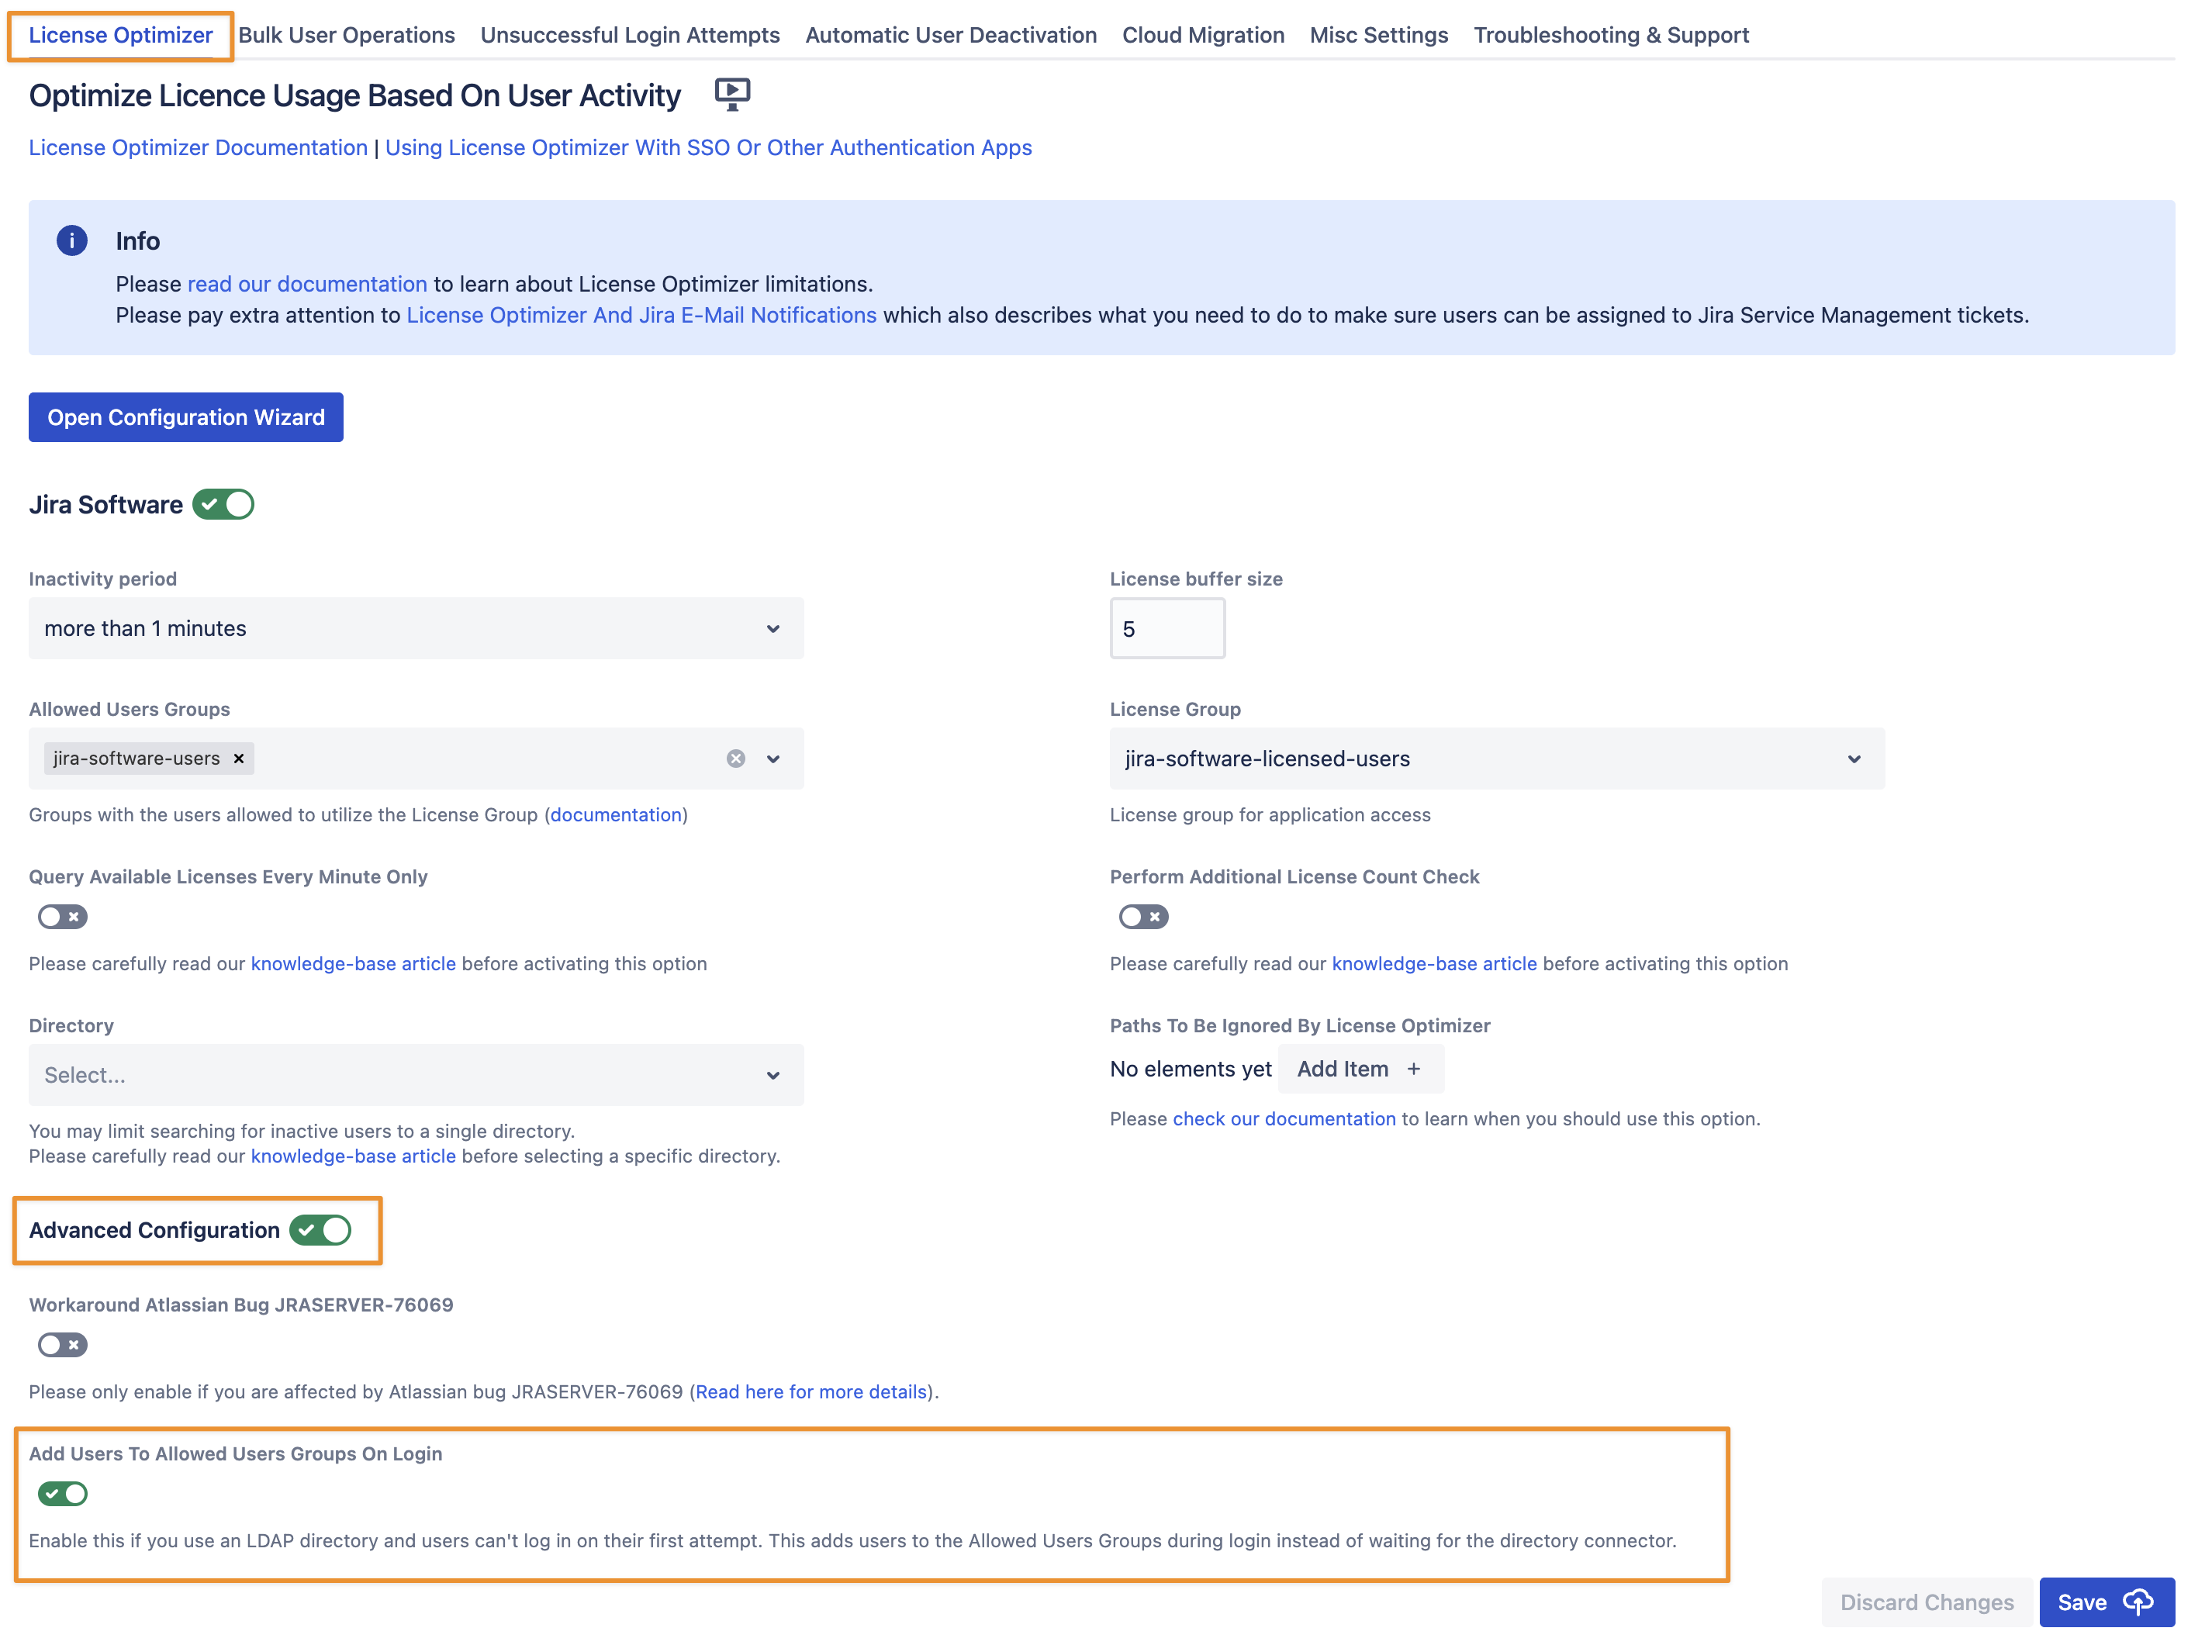Screen dimensions: 2212x1652
Task: Click the blue Info circle icon
Action: (72, 241)
